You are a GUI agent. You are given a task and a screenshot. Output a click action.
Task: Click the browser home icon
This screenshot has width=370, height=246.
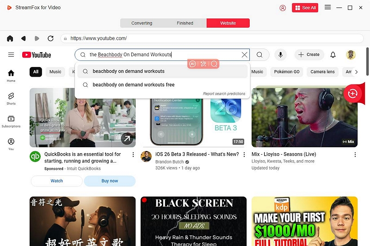tap(10, 38)
